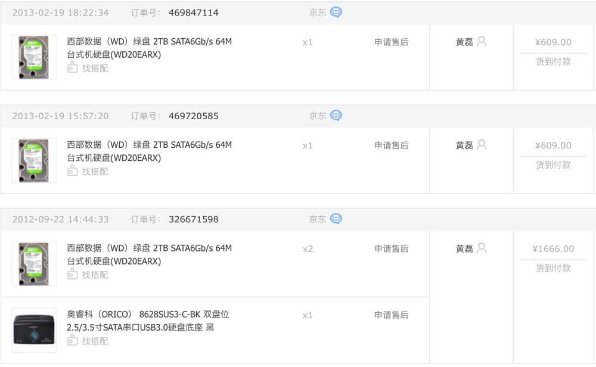Click the 找搭配 icon under the ORICO dock
Screen dimensions: 596x367
point(72,341)
